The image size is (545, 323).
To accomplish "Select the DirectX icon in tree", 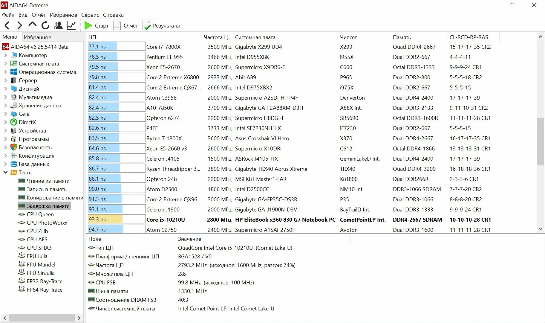I will (14, 122).
